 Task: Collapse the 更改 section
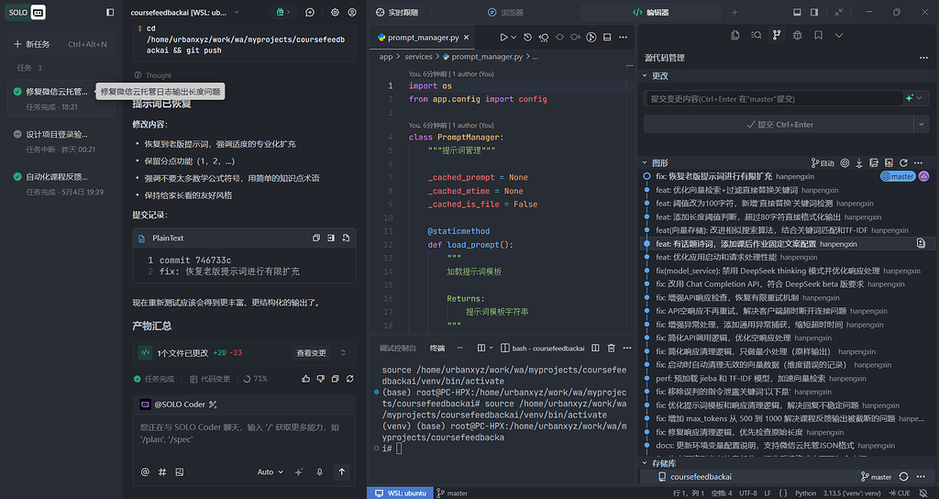coord(645,76)
